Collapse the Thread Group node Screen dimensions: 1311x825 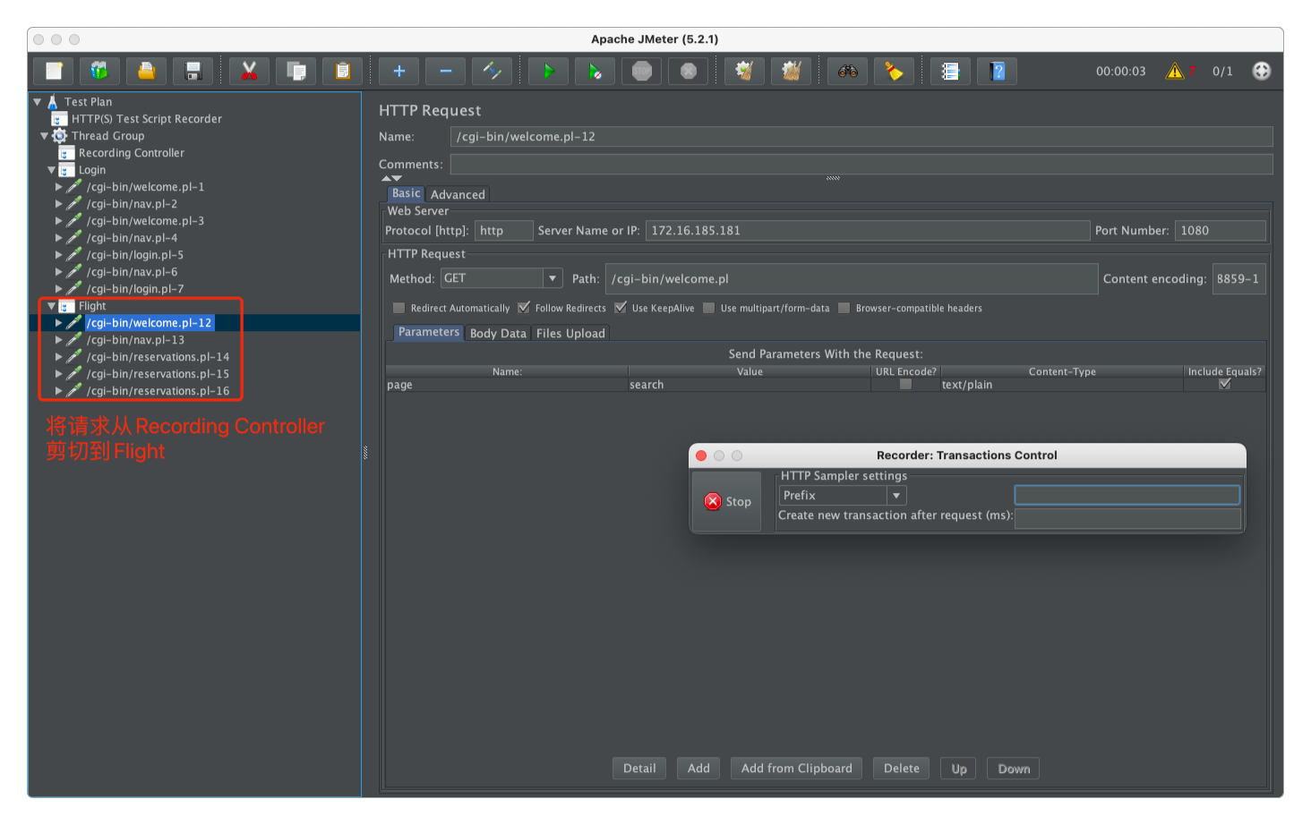tap(45, 136)
